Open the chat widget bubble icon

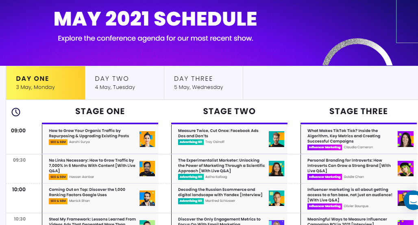click(411, 200)
